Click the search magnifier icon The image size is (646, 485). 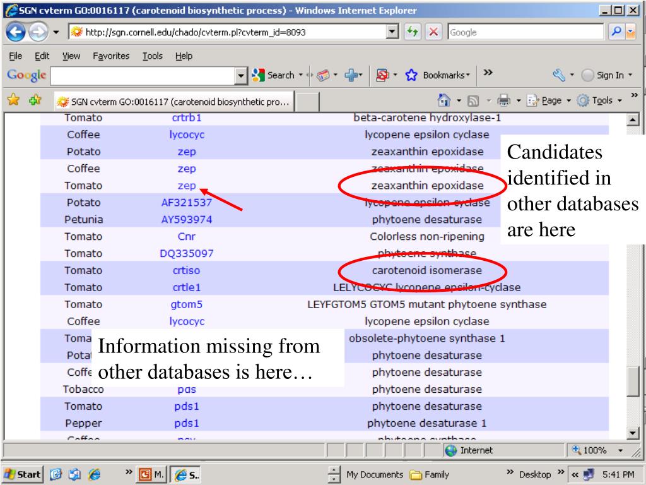pos(616,32)
